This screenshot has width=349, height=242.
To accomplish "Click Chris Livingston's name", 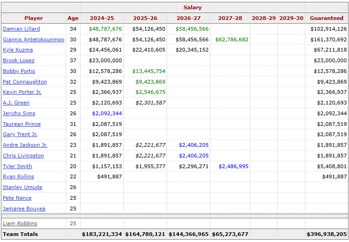I will click(x=23, y=156).
